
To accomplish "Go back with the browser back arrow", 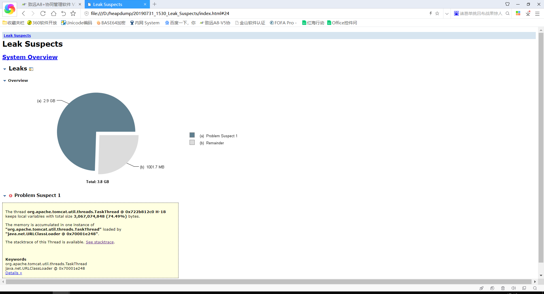I will click(x=24, y=13).
